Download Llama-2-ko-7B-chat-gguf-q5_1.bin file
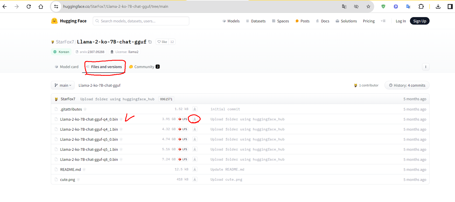455x202 pixels. [195, 149]
